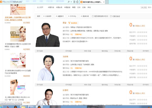
Task: Click the compatibility view page icon
Action: (74, 2)
